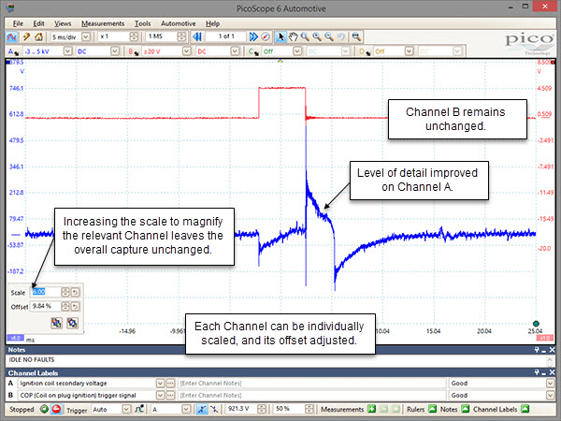Screen dimensions: 561x421
Task: Adjust the 1 MS sample count stepper
Action: click(x=181, y=36)
